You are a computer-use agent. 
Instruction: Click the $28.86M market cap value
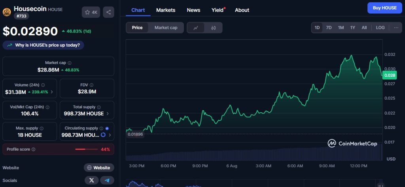tap(48, 70)
